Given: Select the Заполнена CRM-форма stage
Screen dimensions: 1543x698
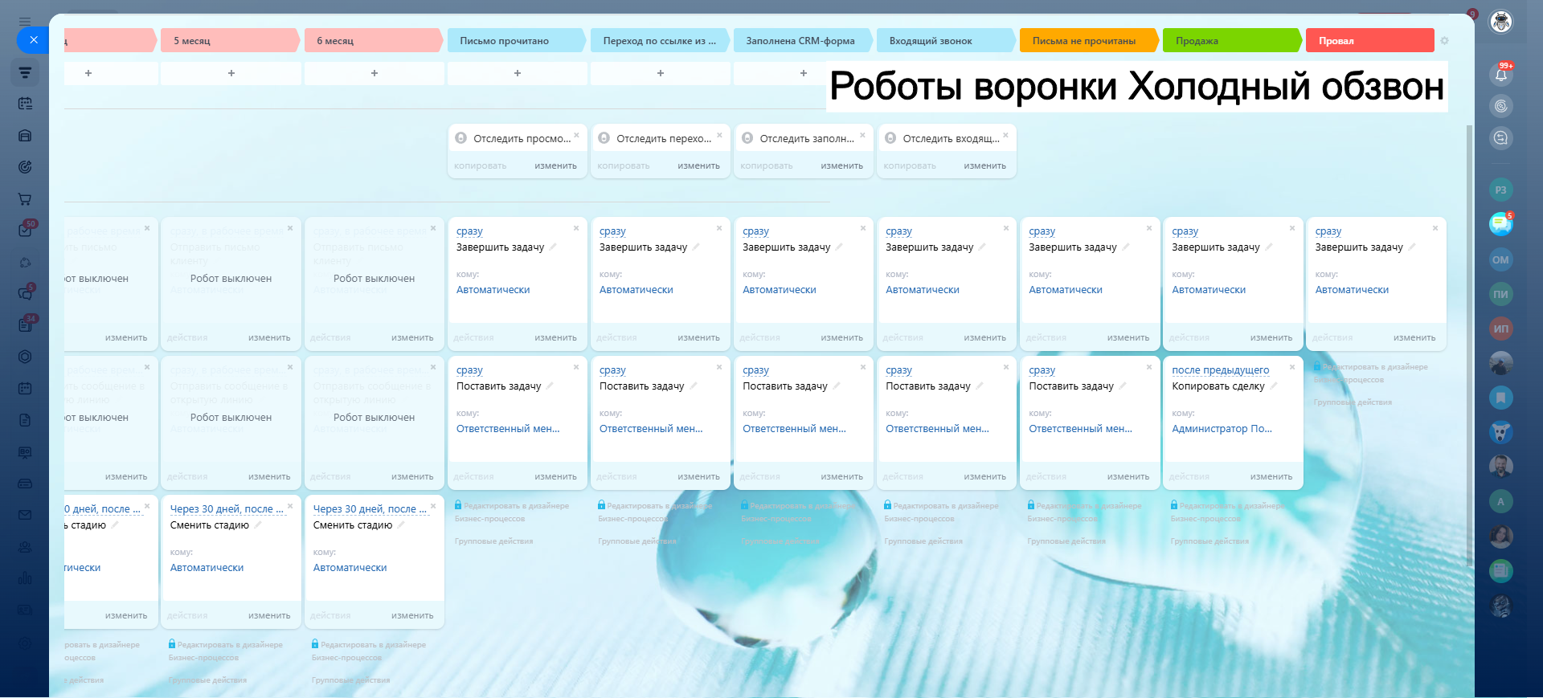Looking at the screenshot, I should (803, 41).
